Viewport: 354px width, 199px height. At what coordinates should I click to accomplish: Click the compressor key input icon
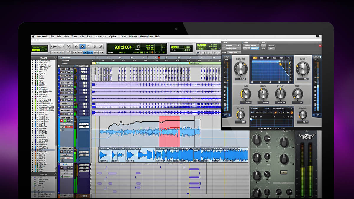coord(224,52)
